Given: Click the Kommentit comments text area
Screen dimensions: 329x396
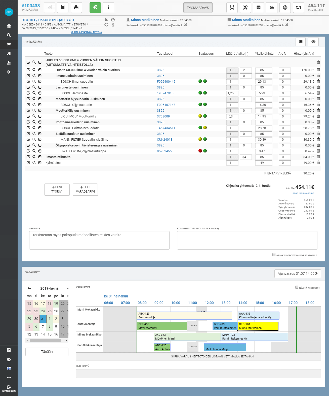Looking at the screenshot, I should 247,240.
